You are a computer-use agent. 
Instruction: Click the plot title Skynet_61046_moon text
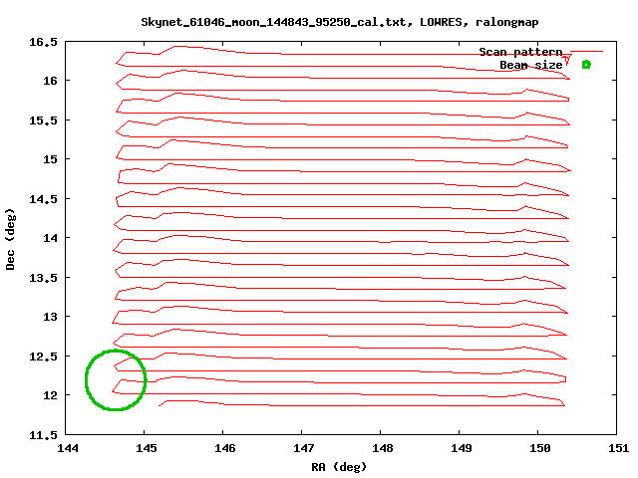[340, 22]
